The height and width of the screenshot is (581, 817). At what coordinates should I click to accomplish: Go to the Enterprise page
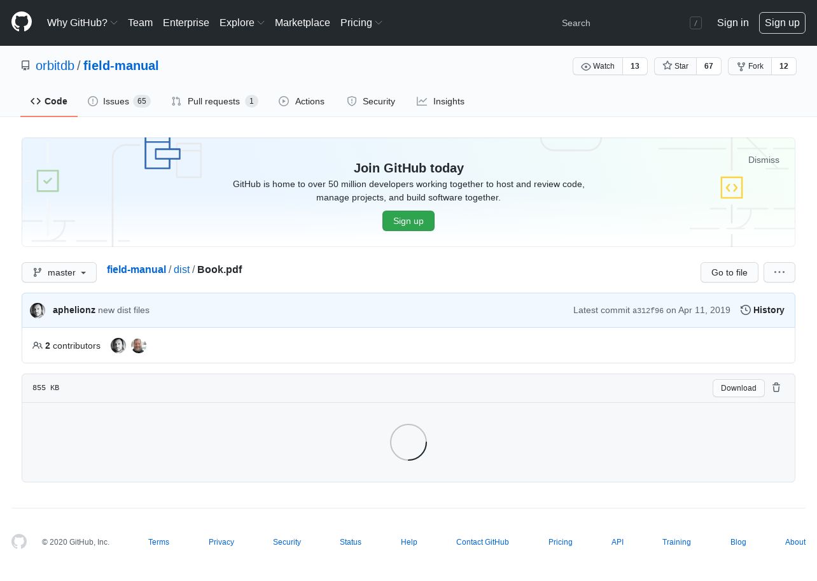point(186,23)
